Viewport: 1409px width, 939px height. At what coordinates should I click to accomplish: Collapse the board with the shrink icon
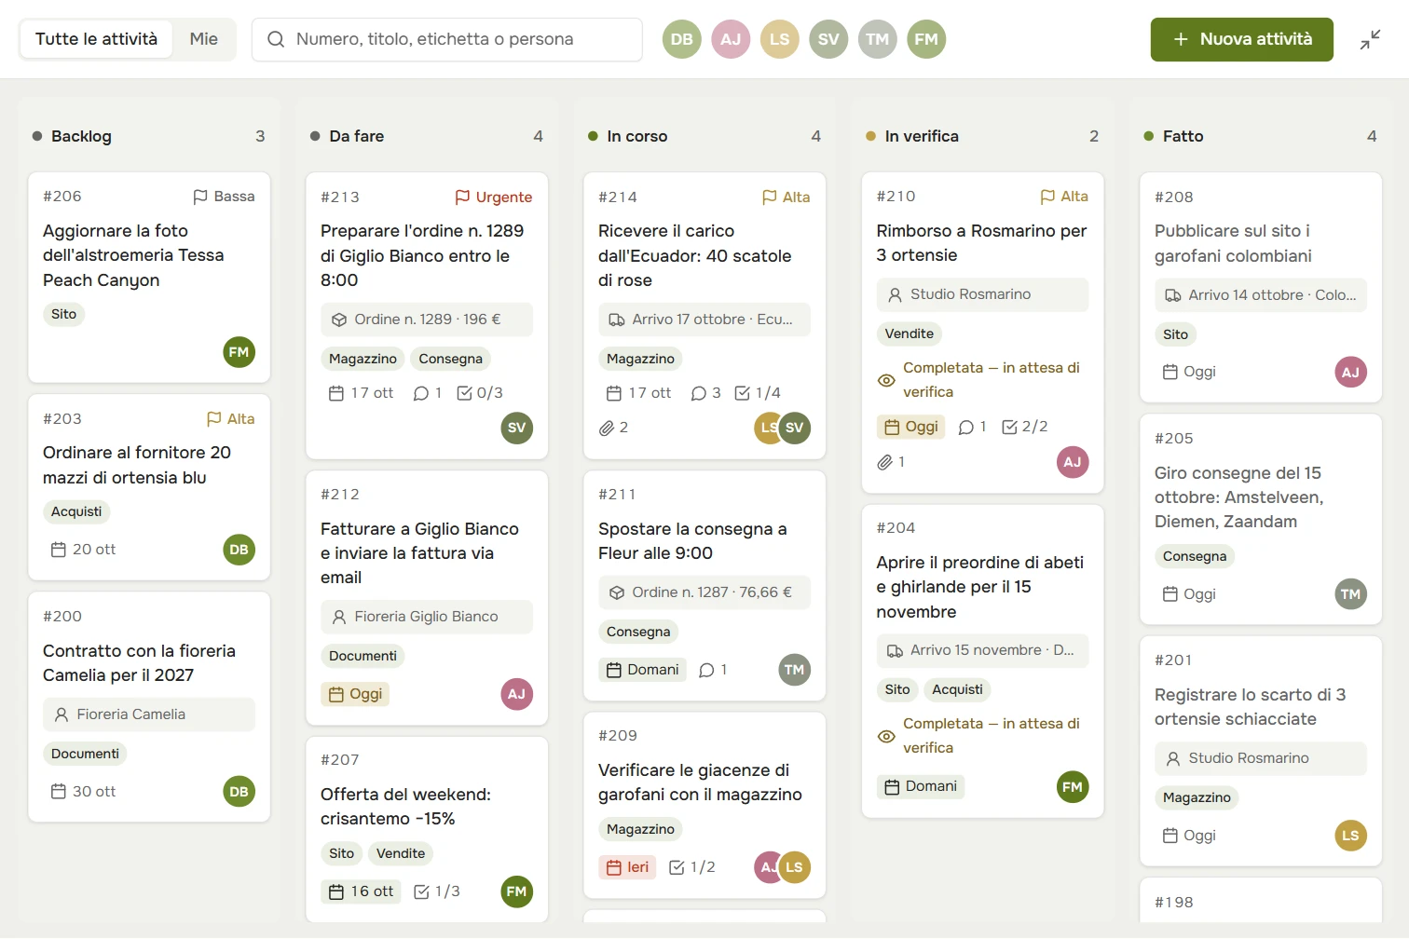(1370, 39)
